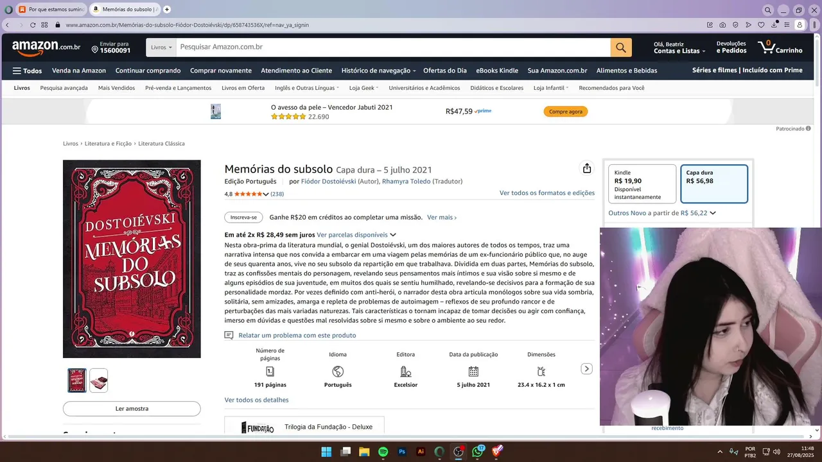Select the Kindle R$ 19,90 format option
Viewport: 822px width, 462px height.
tap(642, 184)
